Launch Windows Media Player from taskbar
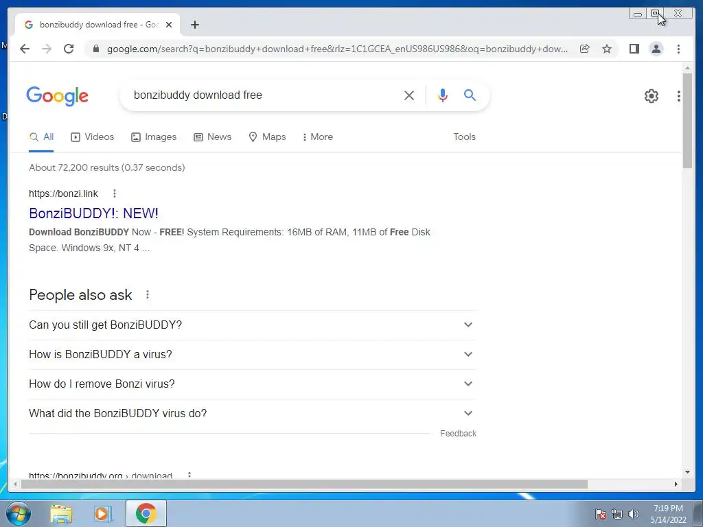Image resolution: width=703 pixels, height=527 pixels. click(x=103, y=514)
